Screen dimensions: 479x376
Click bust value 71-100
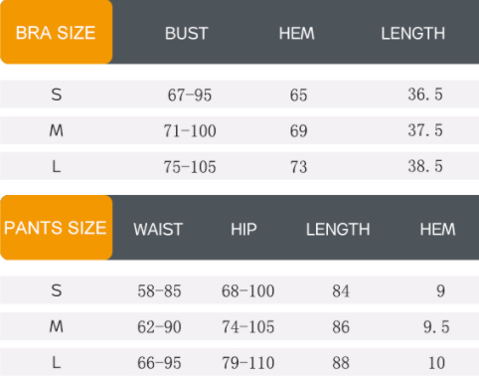point(190,131)
